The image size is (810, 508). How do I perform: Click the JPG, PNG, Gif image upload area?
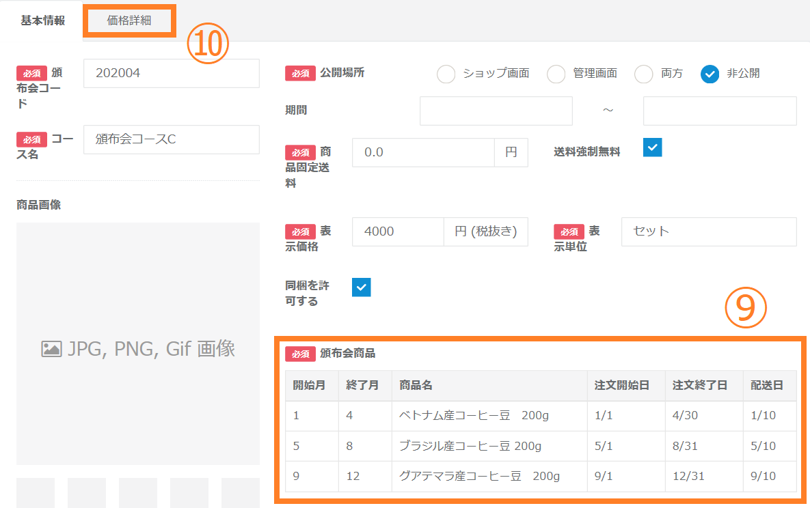[x=138, y=344]
